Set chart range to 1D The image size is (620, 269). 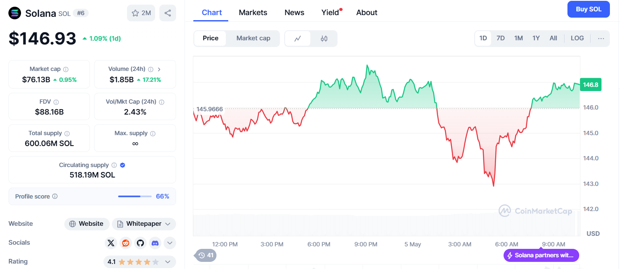[x=483, y=38]
